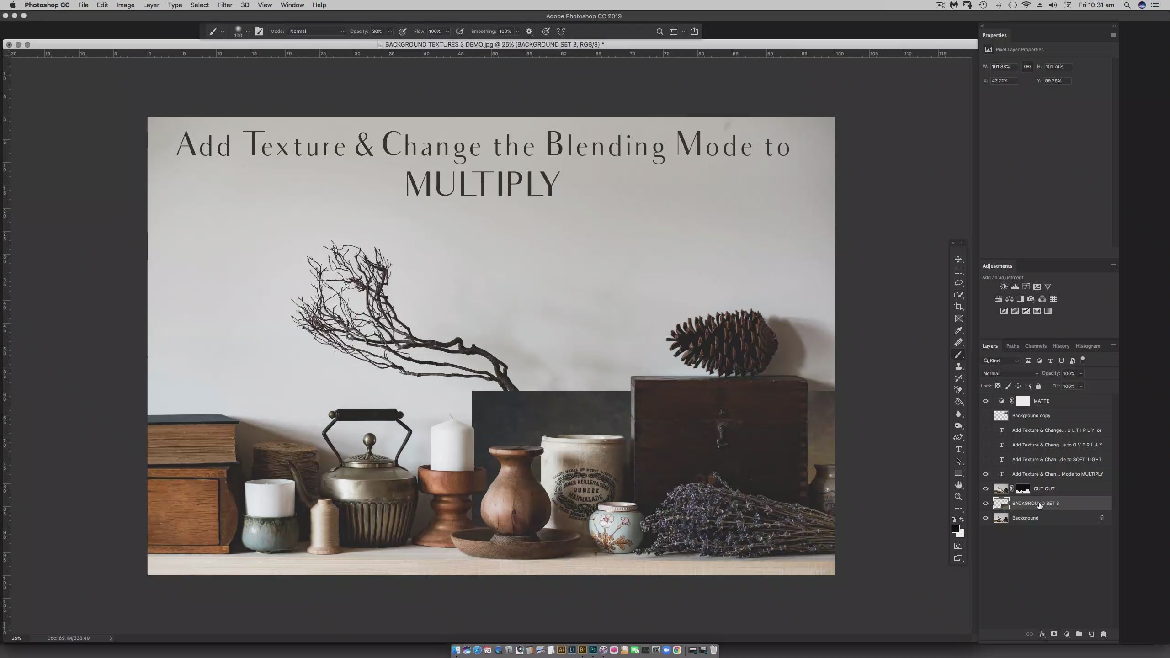Select the Horizontal Type tool
The height and width of the screenshot is (658, 1170).
pos(958,449)
